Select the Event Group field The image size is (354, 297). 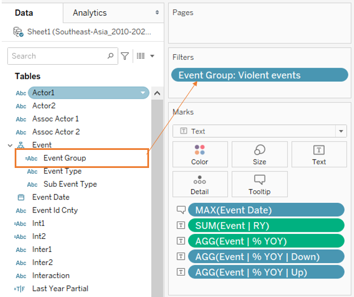click(x=64, y=158)
